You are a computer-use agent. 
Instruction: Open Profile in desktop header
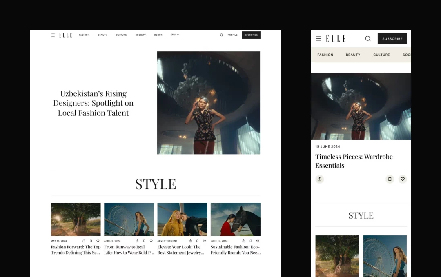(232, 35)
